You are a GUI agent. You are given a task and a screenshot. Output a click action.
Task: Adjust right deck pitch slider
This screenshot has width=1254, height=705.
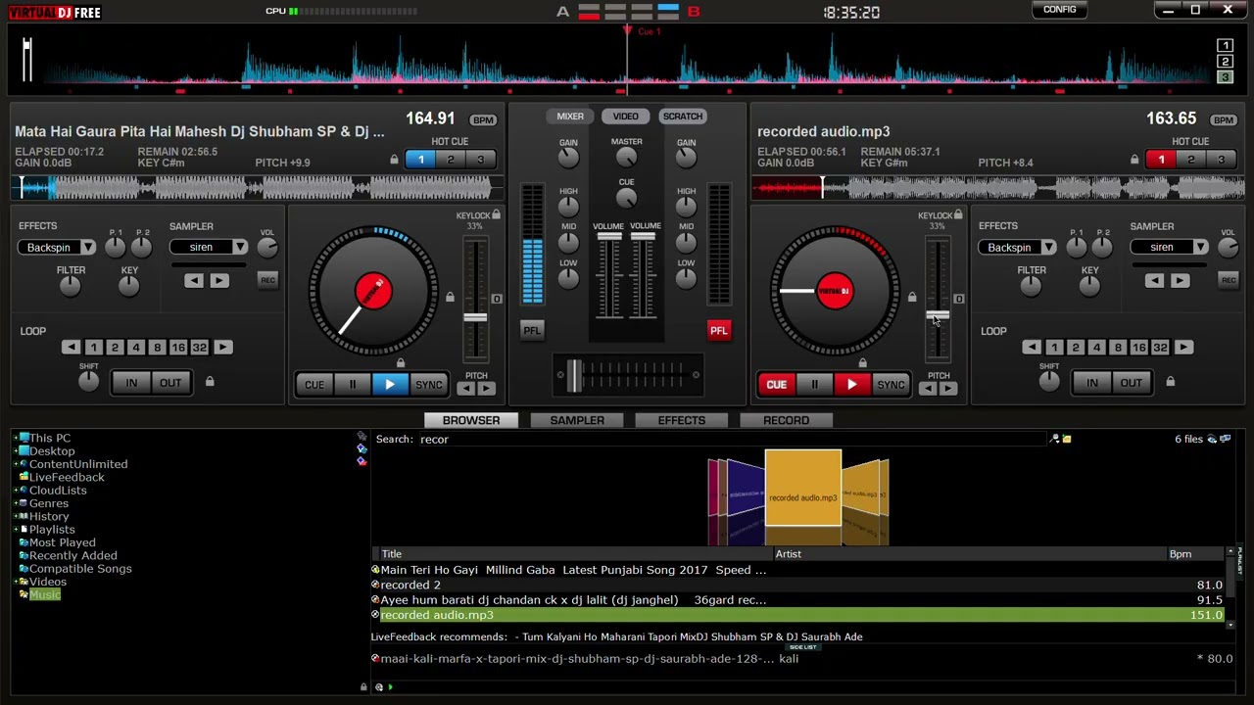pos(938,315)
